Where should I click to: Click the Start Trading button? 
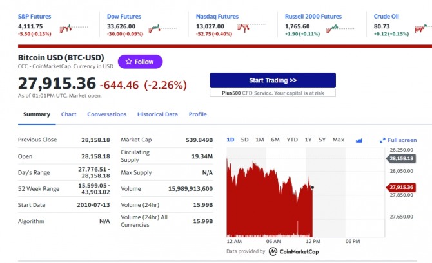pos(273,80)
